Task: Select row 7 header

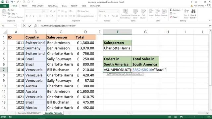Action: pos(4,70)
